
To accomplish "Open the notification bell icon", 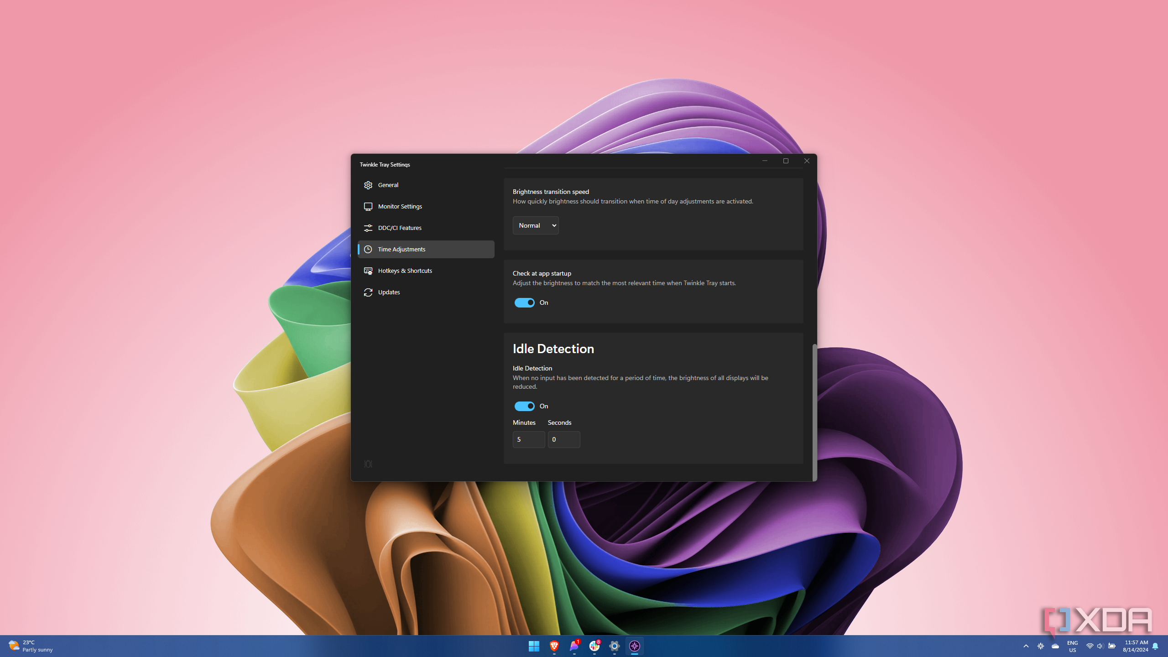I will tap(1155, 646).
